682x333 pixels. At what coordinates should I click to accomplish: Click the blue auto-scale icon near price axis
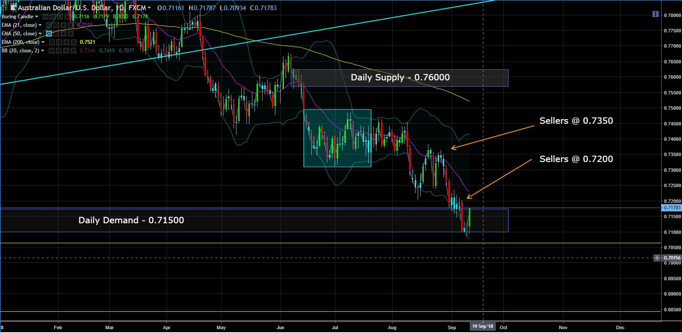pyautogui.click(x=656, y=14)
